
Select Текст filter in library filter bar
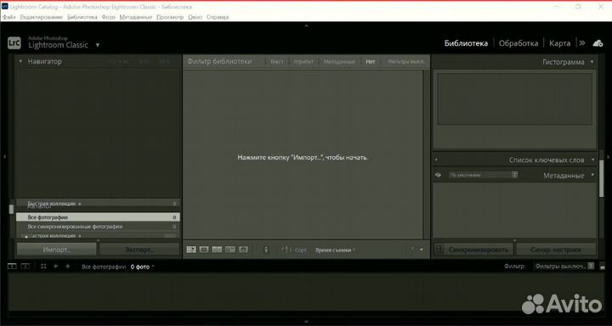click(277, 62)
